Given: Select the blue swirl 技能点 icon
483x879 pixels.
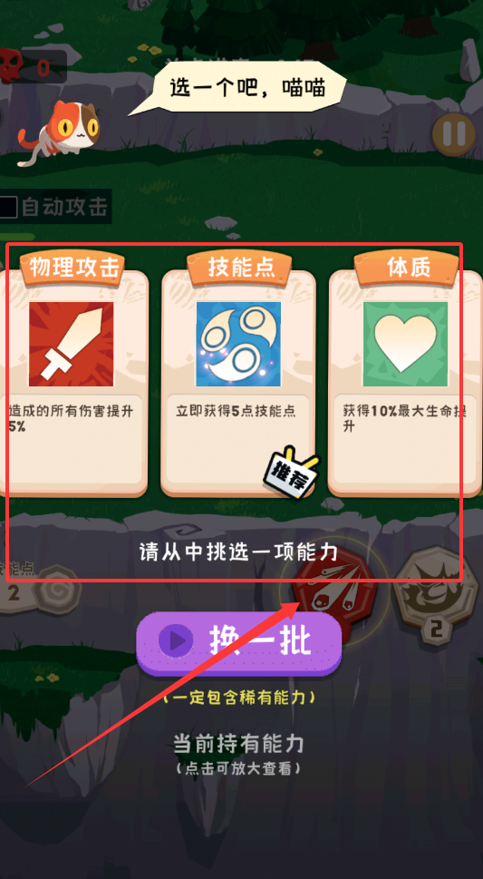Looking at the screenshot, I should pyautogui.click(x=238, y=344).
